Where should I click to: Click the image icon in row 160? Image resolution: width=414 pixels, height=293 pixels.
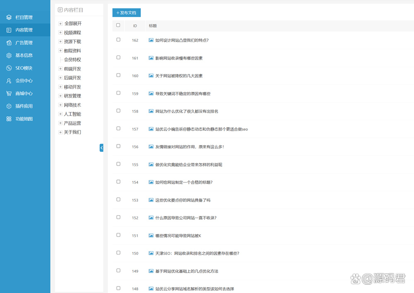tap(151, 76)
